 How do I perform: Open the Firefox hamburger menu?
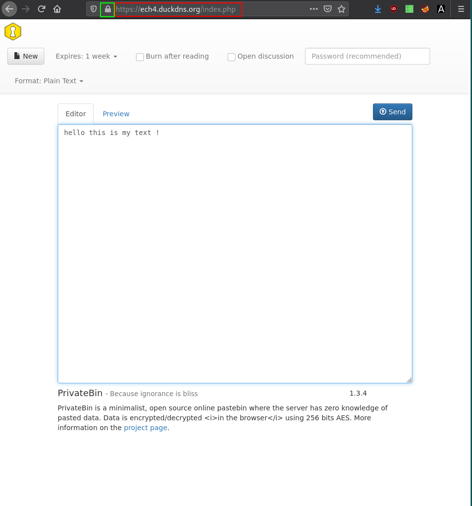point(461,9)
